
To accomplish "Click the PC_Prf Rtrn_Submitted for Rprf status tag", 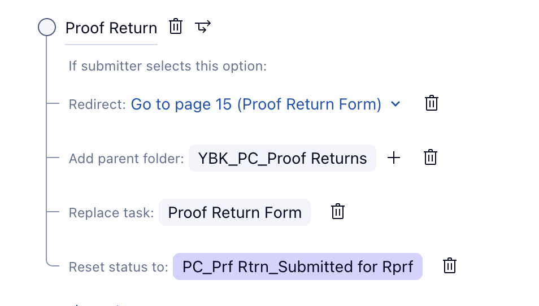I will (x=297, y=266).
